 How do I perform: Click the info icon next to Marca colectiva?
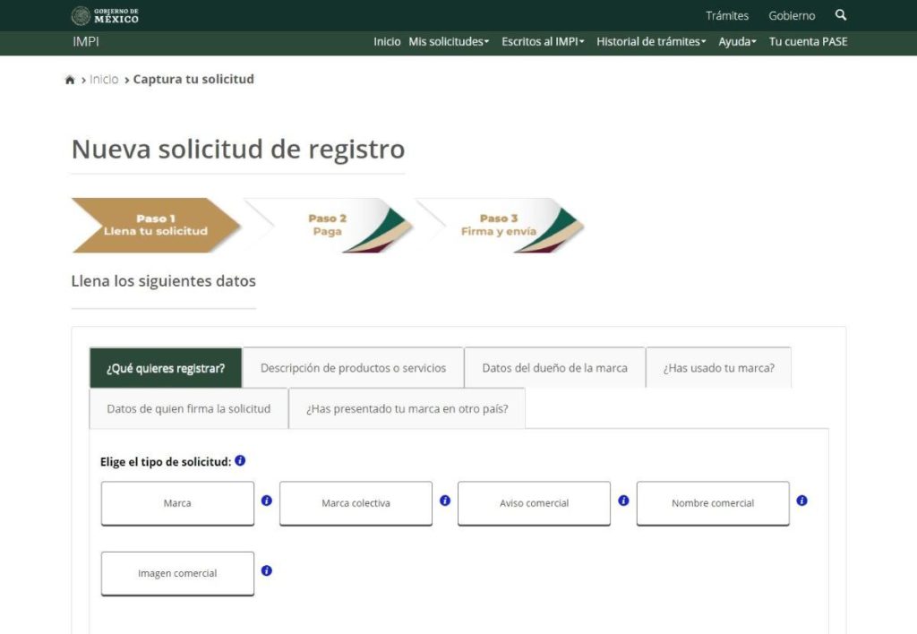(445, 501)
